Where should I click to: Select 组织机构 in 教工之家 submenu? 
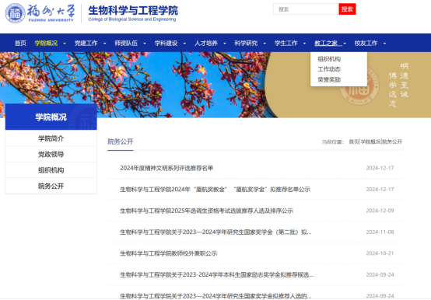(329, 59)
